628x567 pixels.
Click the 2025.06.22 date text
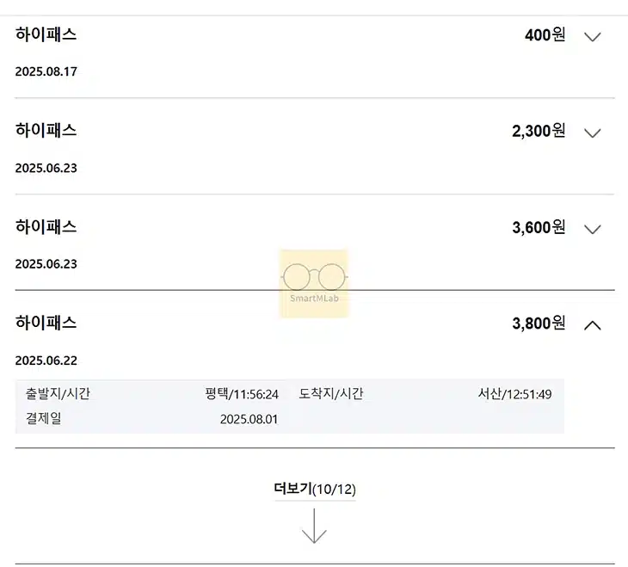tap(46, 361)
